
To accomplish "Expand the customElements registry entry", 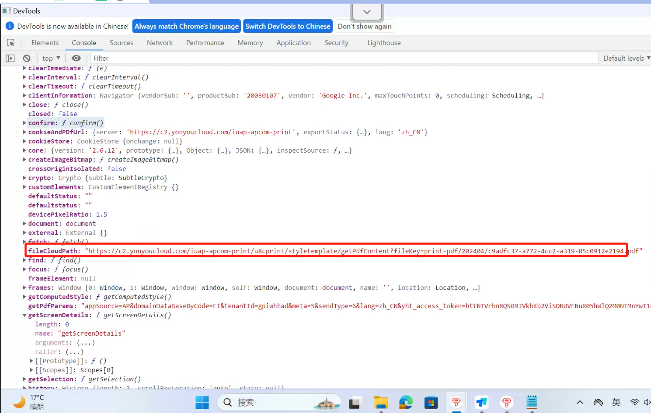I will coord(24,187).
